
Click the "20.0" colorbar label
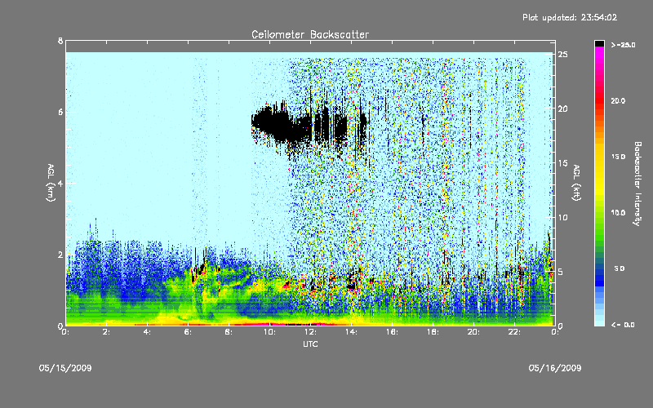[618, 101]
